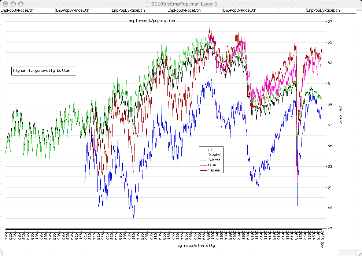Click the "per cent" y-axis label
Screen dimensions: 362x256
[x=340, y=115]
